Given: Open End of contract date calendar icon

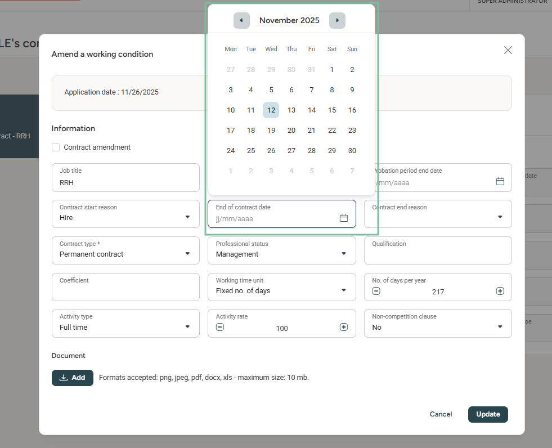Looking at the screenshot, I should [x=344, y=218].
